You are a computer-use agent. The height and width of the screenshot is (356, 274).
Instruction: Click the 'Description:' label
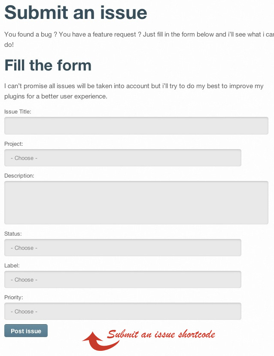[19, 175]
